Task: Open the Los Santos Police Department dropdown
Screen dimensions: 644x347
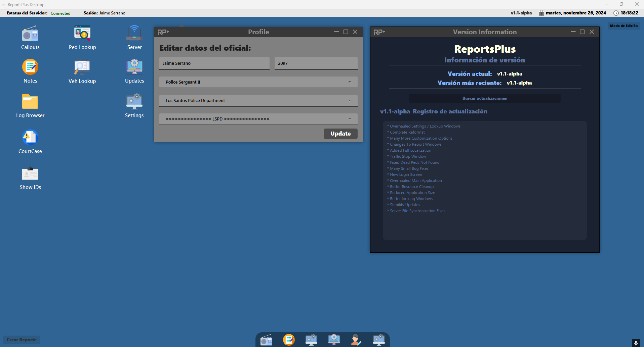Action: (258, 101)
